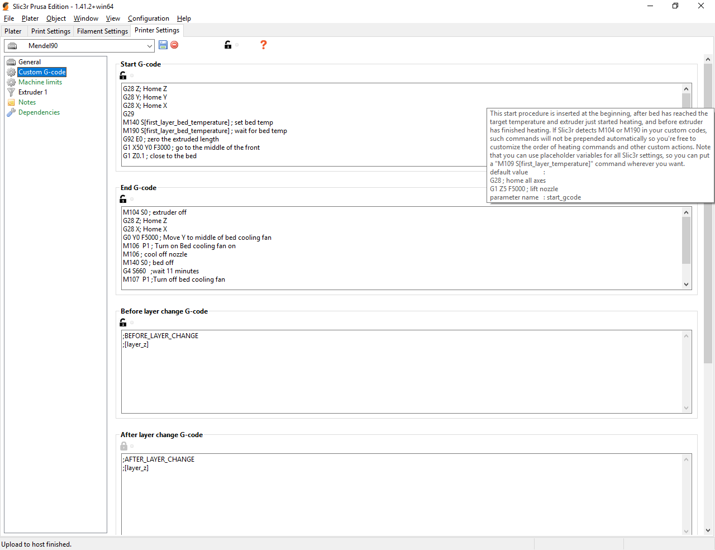Image resolution: width=715 pixels, height=550 pixels.
Task: Click End G-code box scroll down arrow
Action: coord(686,285)
